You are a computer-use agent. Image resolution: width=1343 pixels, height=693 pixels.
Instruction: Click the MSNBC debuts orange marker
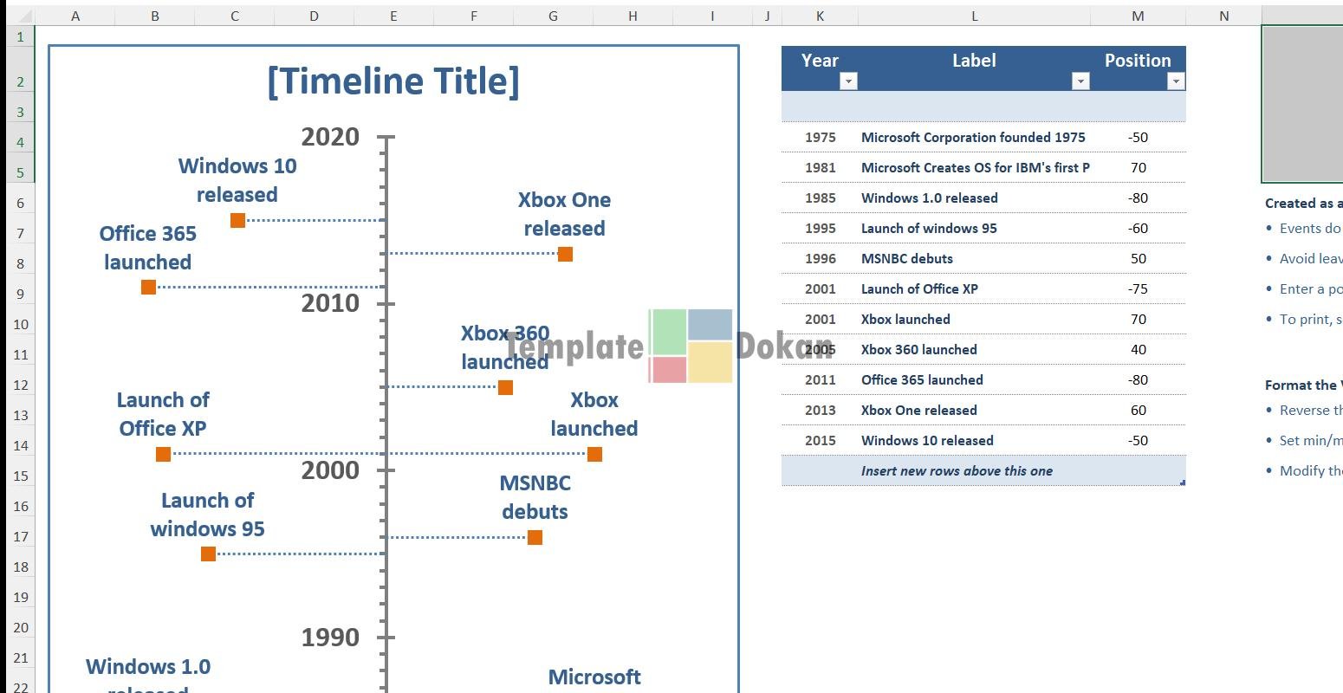[x=535, y=537]
